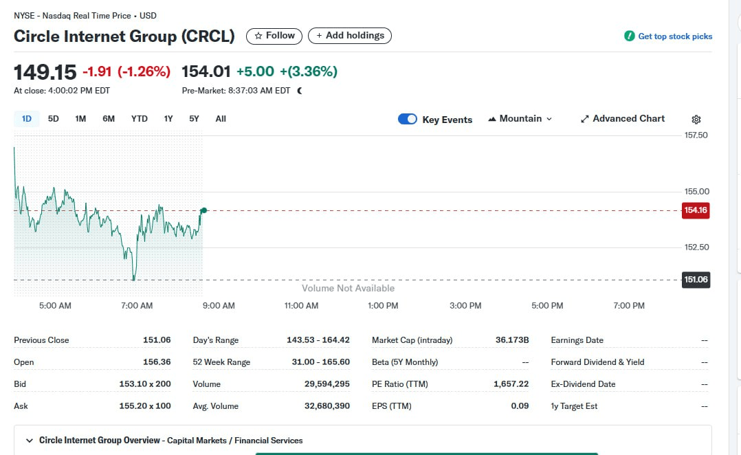The height and width of the screenshot is (455, 741).
Task: Select the 5D time range tab
Action: coord(54,119)
